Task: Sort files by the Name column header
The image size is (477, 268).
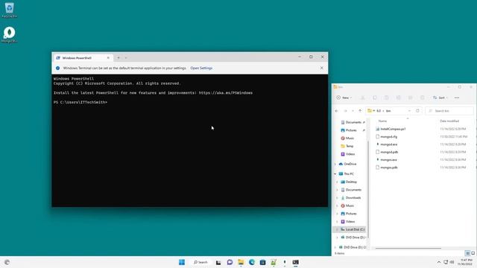Action: (x=382, y=121)
